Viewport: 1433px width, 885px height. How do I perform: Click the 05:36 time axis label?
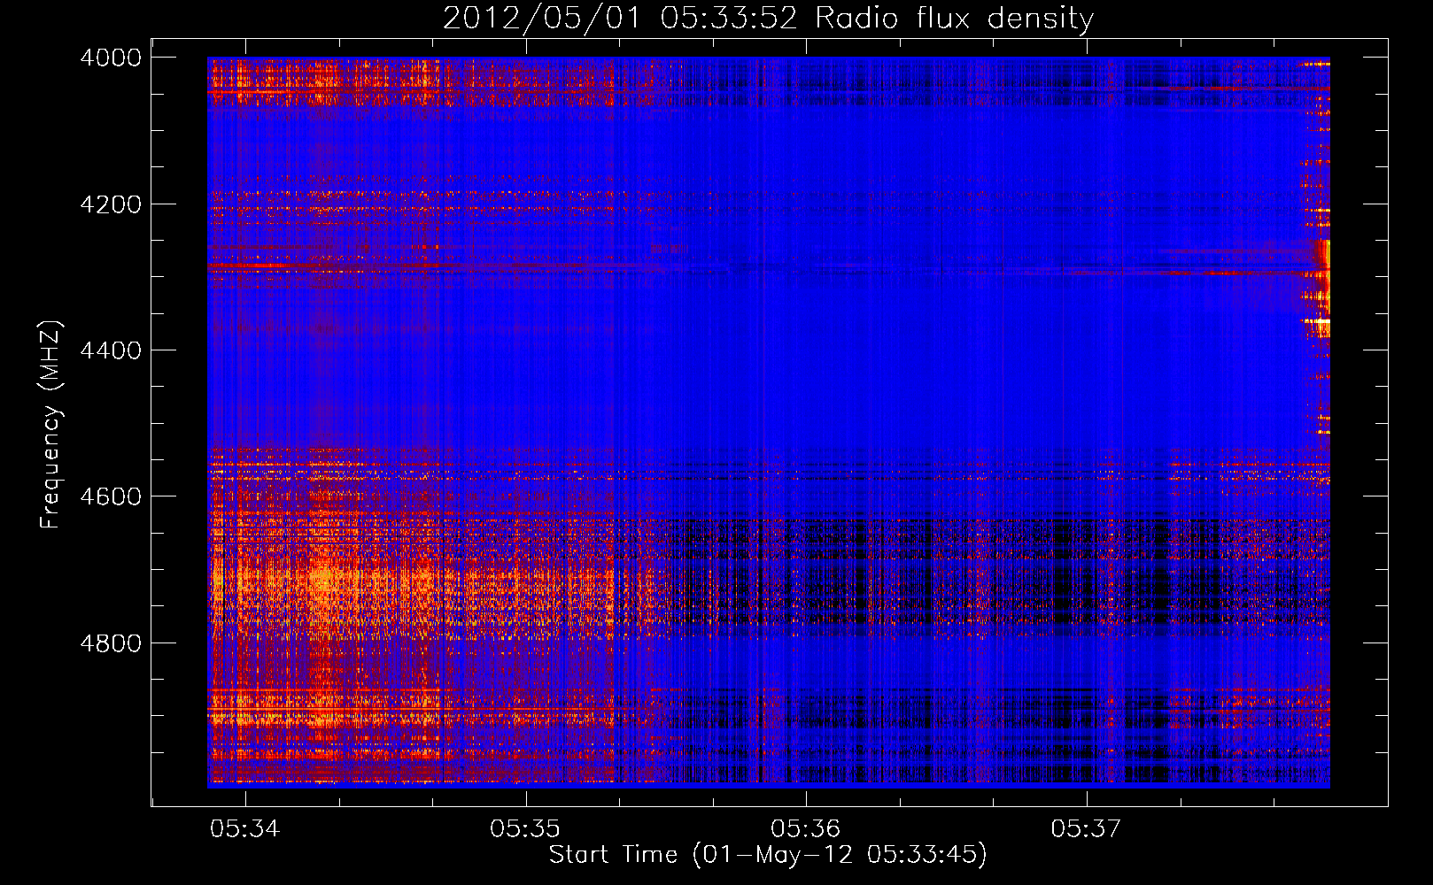(806, 828)
